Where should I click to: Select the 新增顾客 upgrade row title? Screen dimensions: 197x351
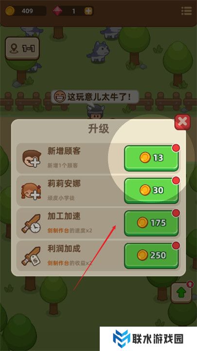(x=64, y=151)
